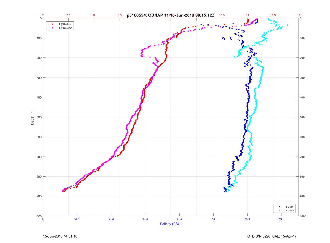
Task: Select the 'S dive' legend entry
Action: (x=289, y=206)
